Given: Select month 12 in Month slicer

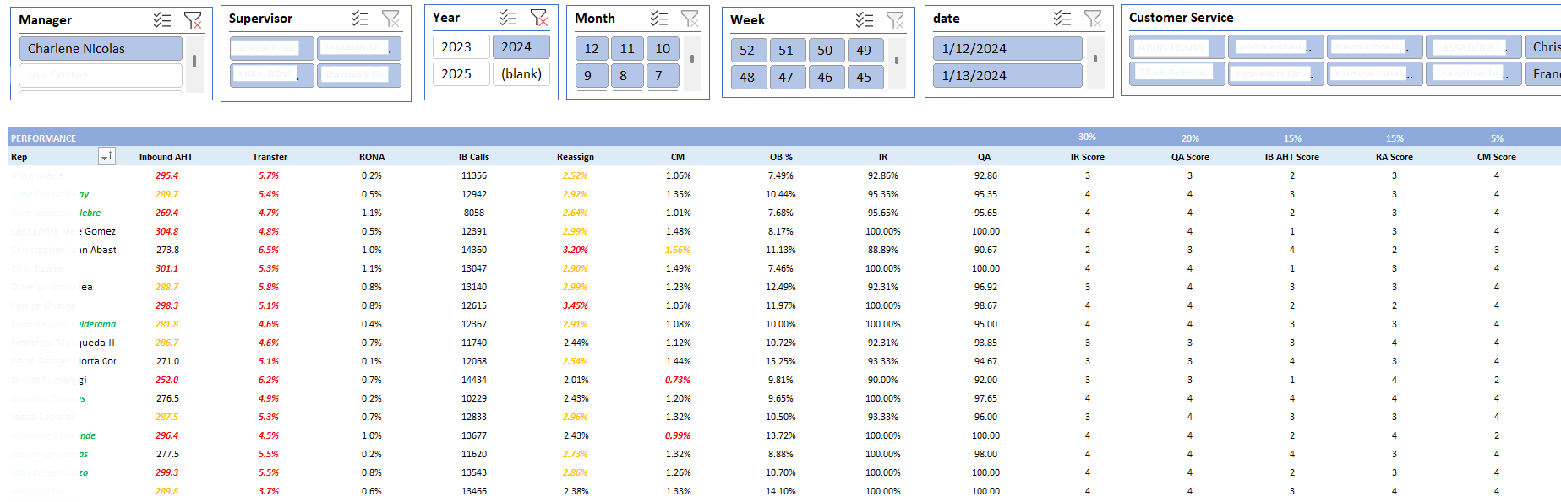Looking at the screenshot, I should [x=592, y=49].
